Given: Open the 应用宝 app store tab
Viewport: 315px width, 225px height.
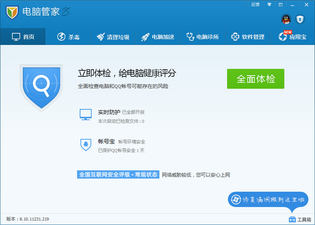Looking at the screenshot, I should click(x=293, y=37).
